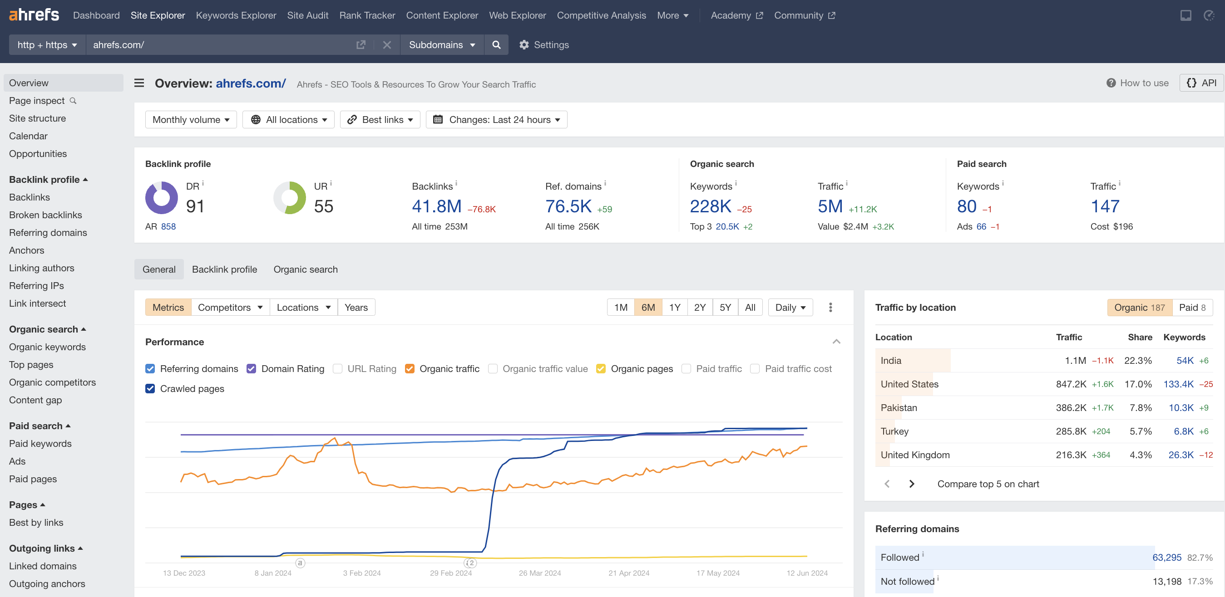
Task: Enable Paid traffic checkbox
Action: tap(686, 369)
